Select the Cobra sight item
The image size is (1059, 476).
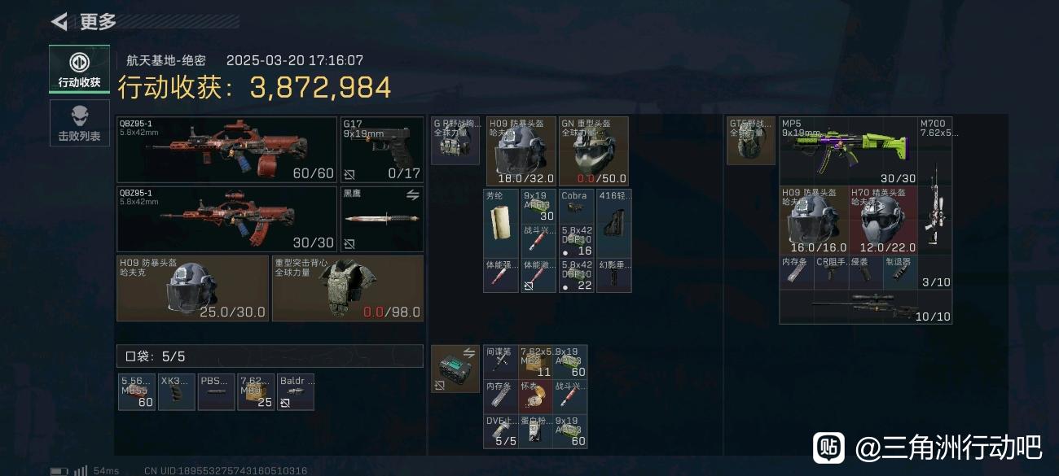[x=577, y=206]
